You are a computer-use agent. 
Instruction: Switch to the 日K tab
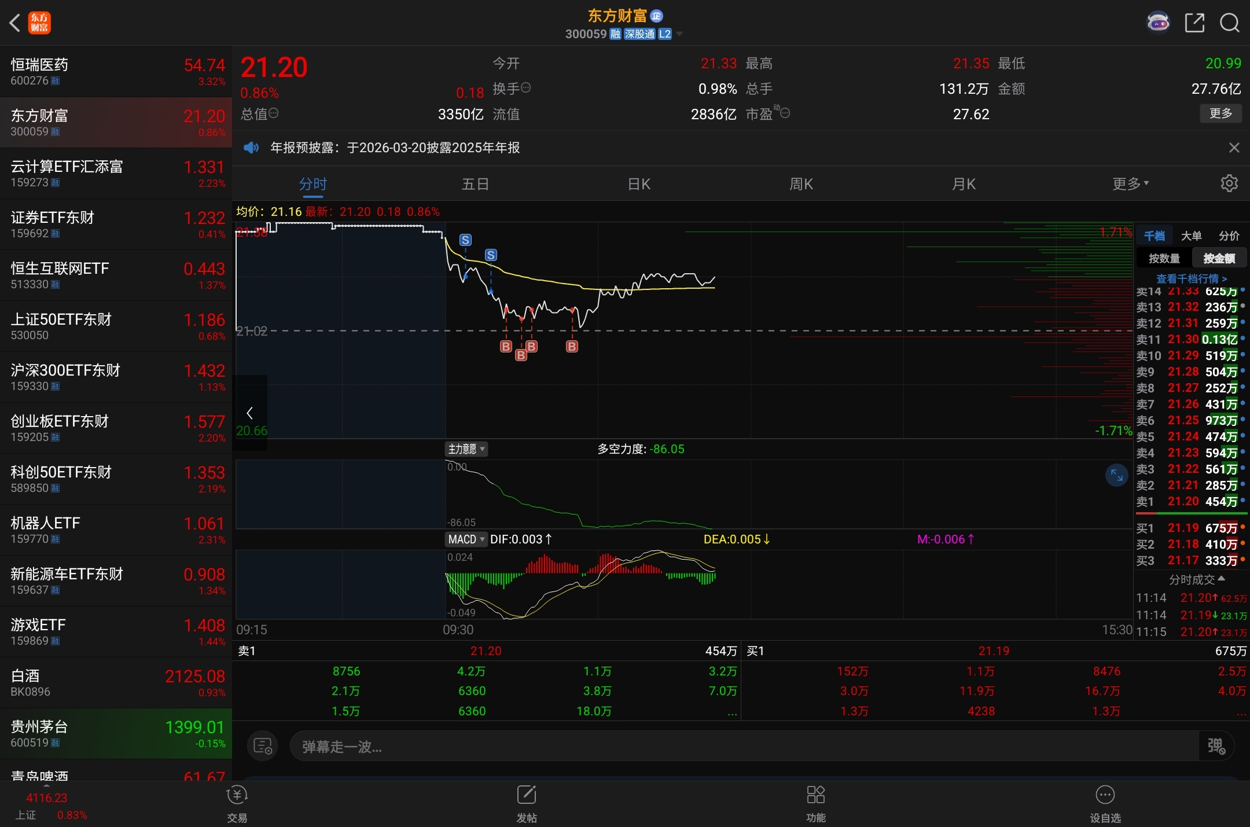click(639, 184)
